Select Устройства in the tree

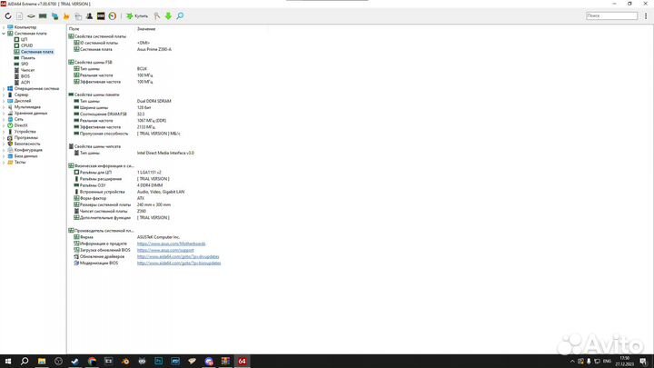tap(25, 132)
